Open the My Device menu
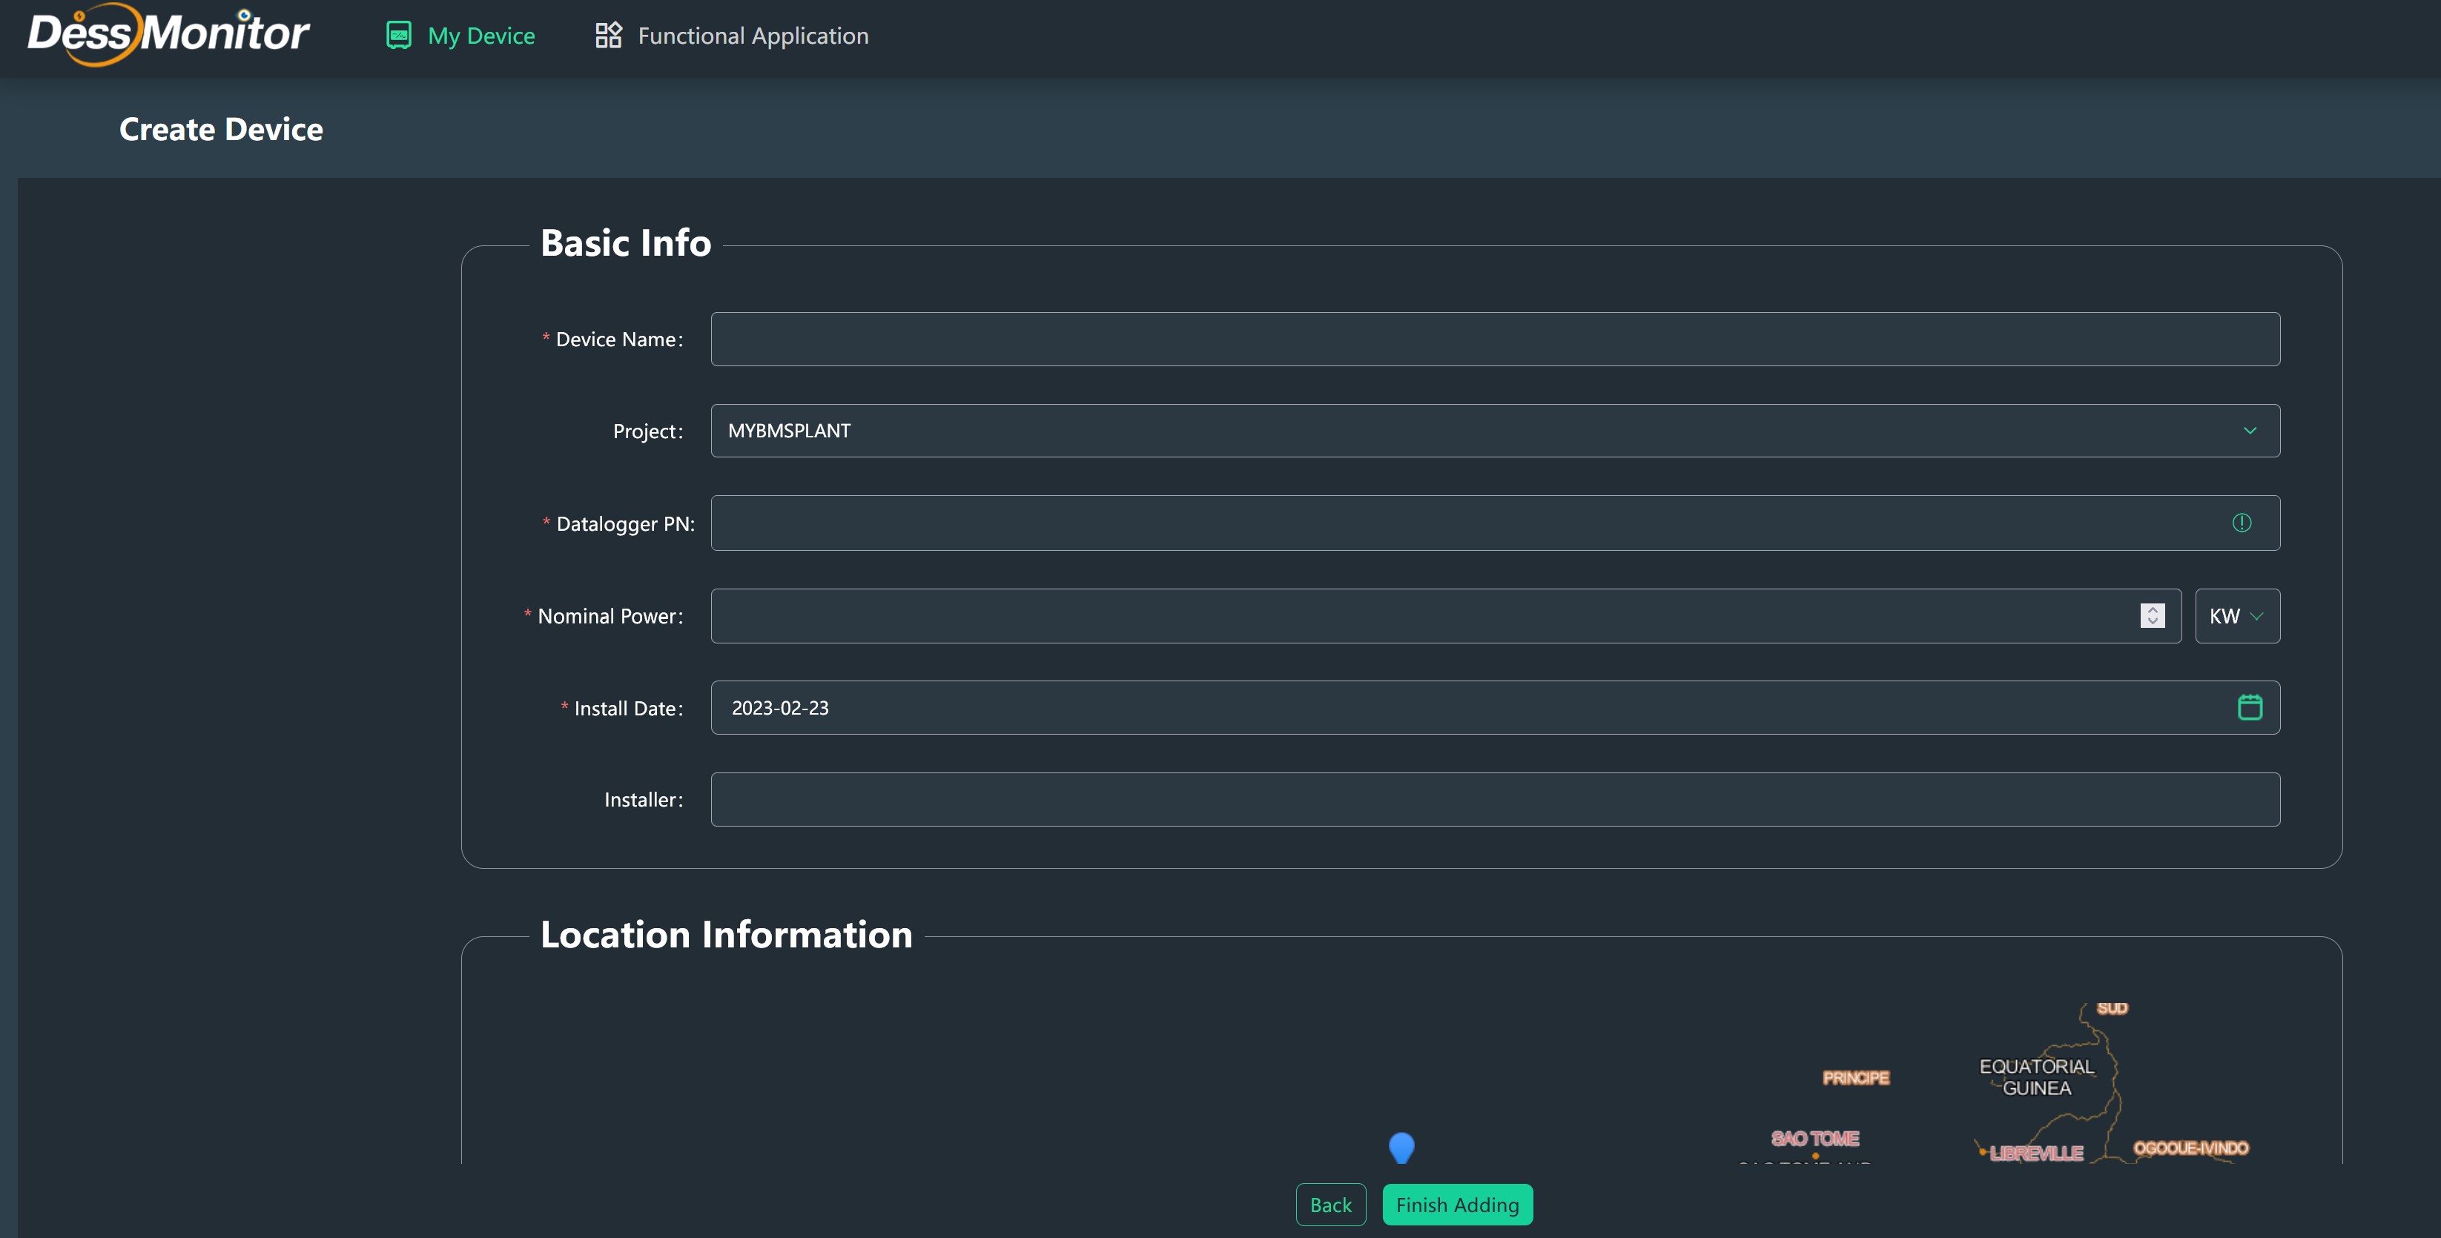 pos(480,36)
